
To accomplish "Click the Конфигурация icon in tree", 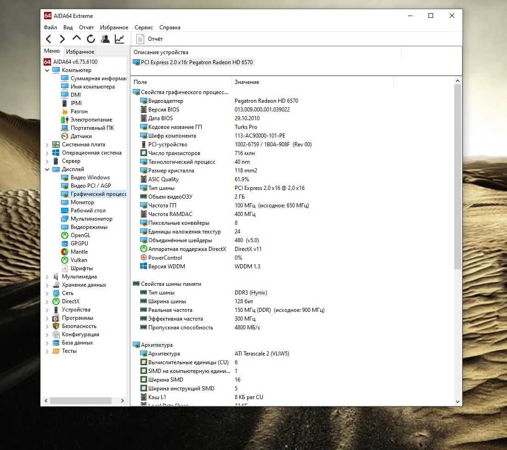I will tap(56, 334).
